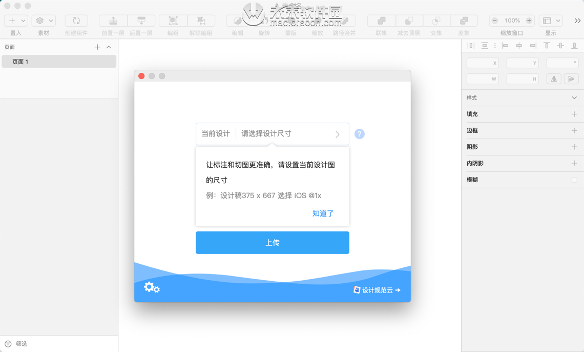Open plugin settings gear icon
The width and height of the screenshot is (584, 352).
tap(152, 287)
